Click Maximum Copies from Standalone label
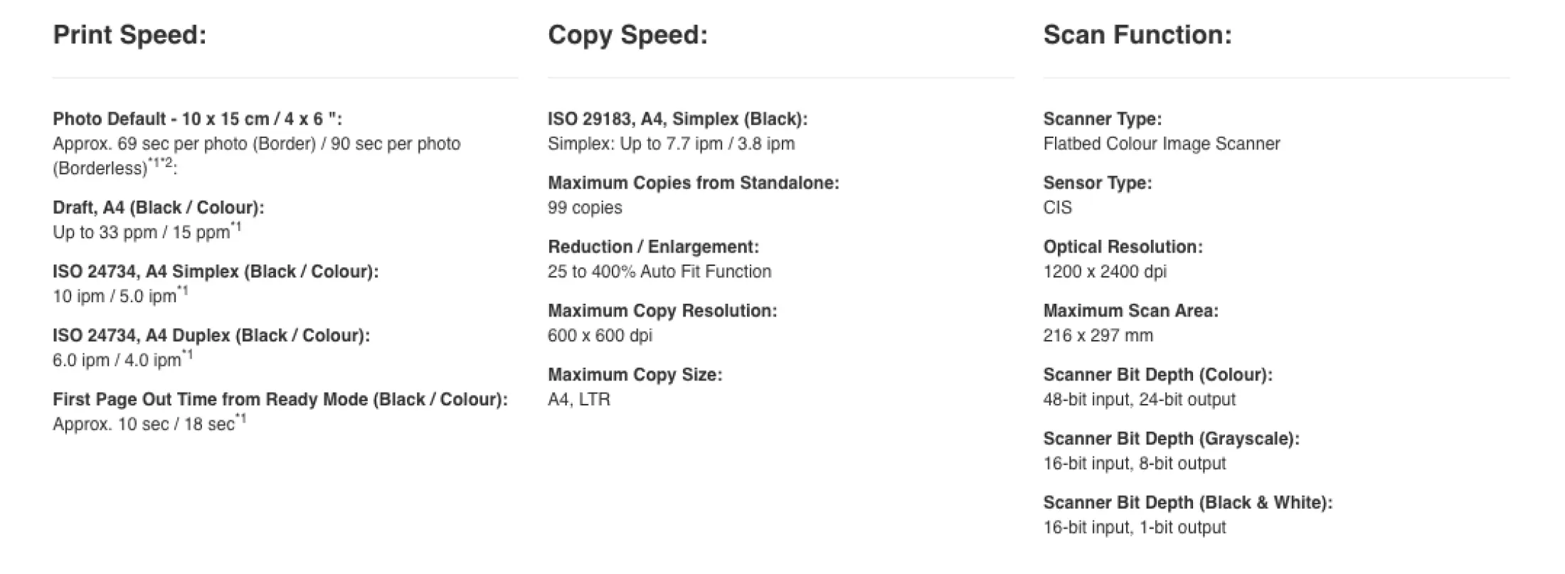Viewport: 1565px width, 574px height. point(693,183)
